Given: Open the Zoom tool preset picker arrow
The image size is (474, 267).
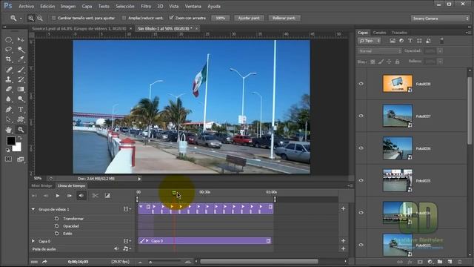Looking at the screenshot, I should pyautogui.click(x=21, y=19).
